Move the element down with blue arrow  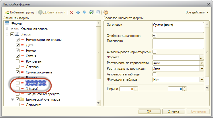[x=84, y=12]
